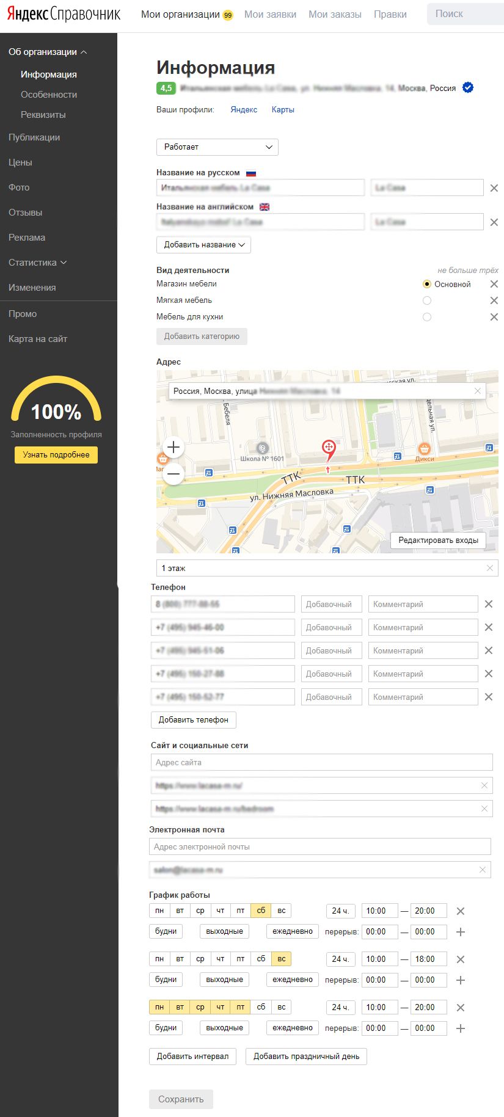Open Отзывы in sidebar
The height and width of the screenshot is (1117, 504).
[x=25, y=213]
